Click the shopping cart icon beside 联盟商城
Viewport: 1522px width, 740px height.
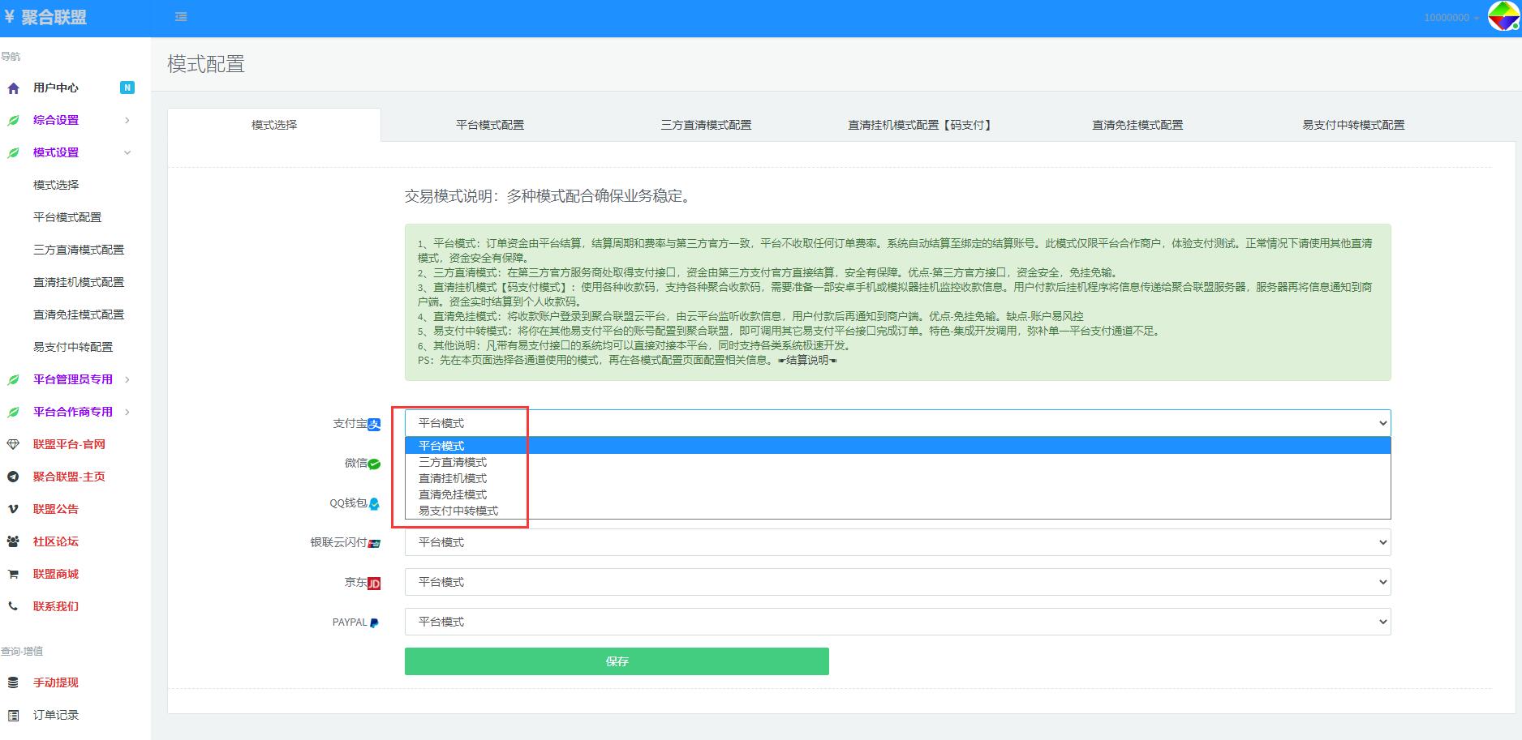[x=13, y=574]
